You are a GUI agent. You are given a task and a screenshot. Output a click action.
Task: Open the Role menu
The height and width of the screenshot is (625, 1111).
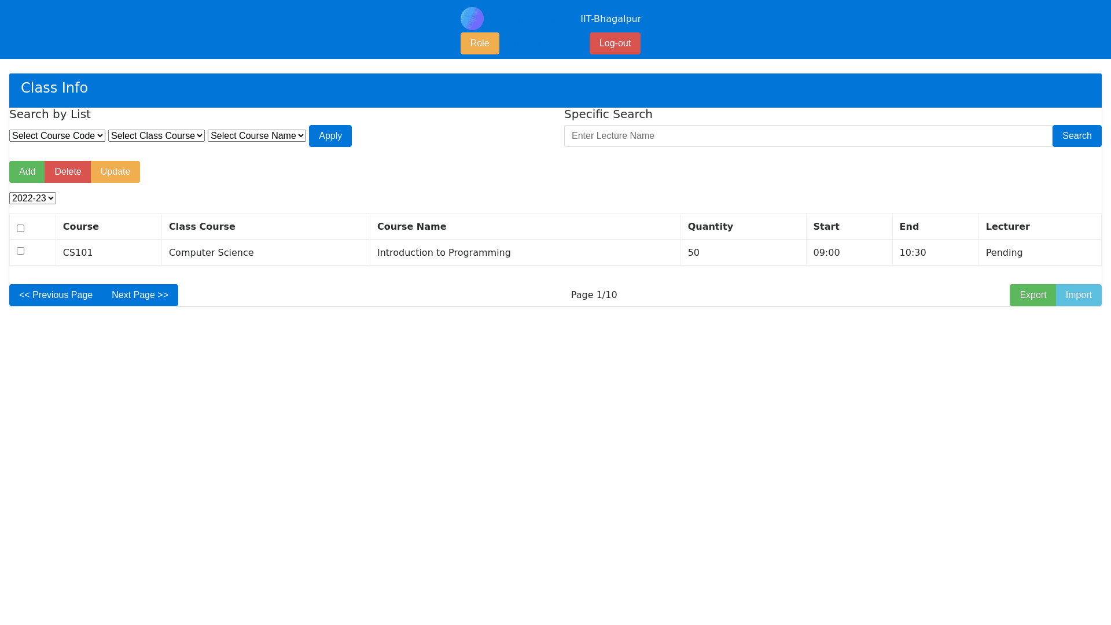(479, 43)
